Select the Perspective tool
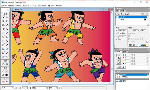This screenshot has width=150, height=90. 3,49
